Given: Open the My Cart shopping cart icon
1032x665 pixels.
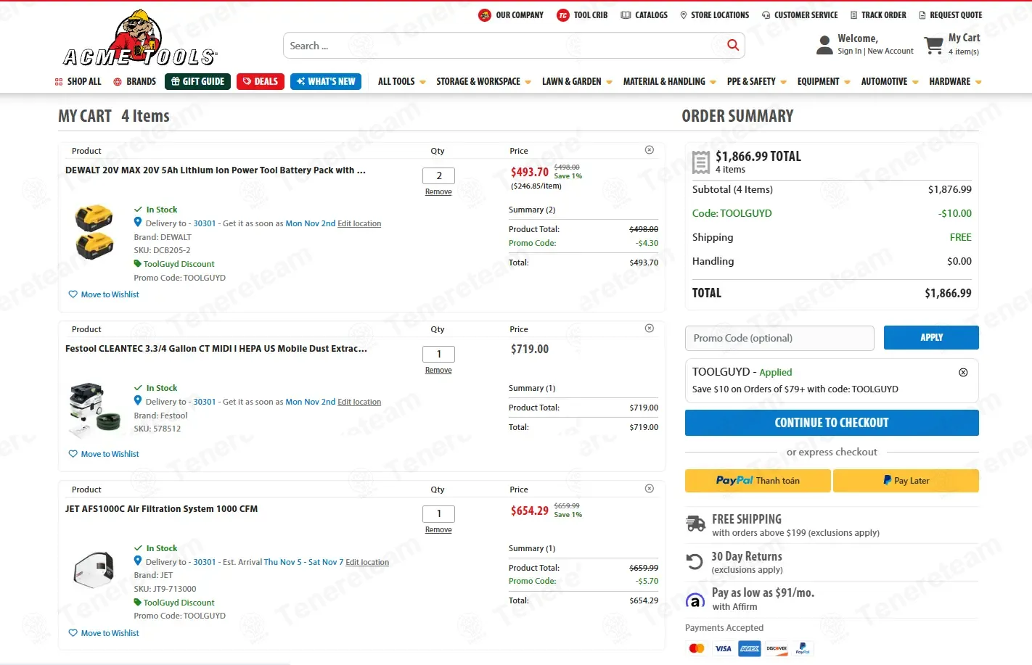Looking at the screenshot, I should [933, 46].
